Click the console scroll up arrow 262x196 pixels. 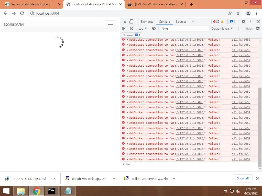tap(260, 41)
